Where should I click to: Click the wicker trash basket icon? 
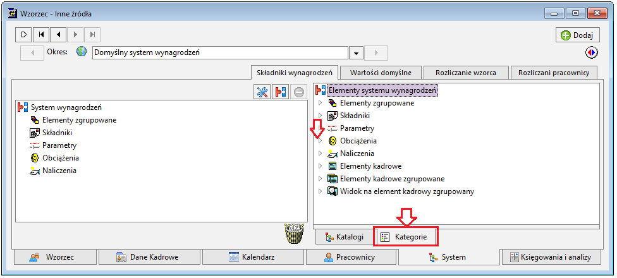click(295, 234)
